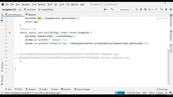This screenshot has height=97, width=173.
Task: Click the stop button in toolbar
Action: 156,9
